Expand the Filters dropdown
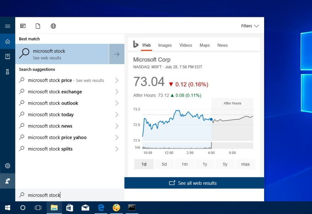The width and height of the screenshot is (312, 214). click(250, 26)
